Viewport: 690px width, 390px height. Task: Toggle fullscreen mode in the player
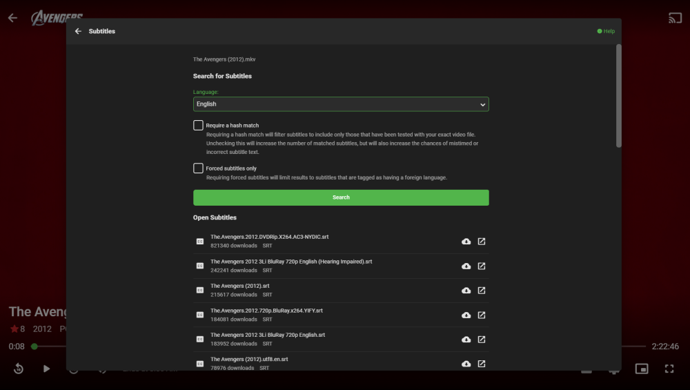[x=669, y=369]
